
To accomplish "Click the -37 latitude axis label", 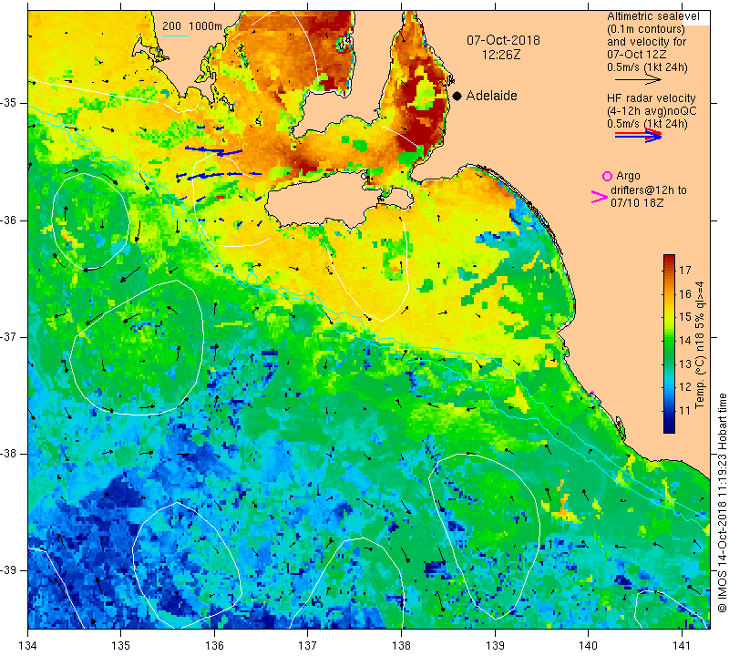I will 9,336.
